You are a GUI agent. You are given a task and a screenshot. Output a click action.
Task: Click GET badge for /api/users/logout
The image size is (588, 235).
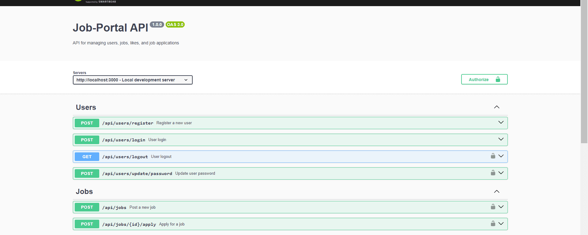(x=87, y=157)
